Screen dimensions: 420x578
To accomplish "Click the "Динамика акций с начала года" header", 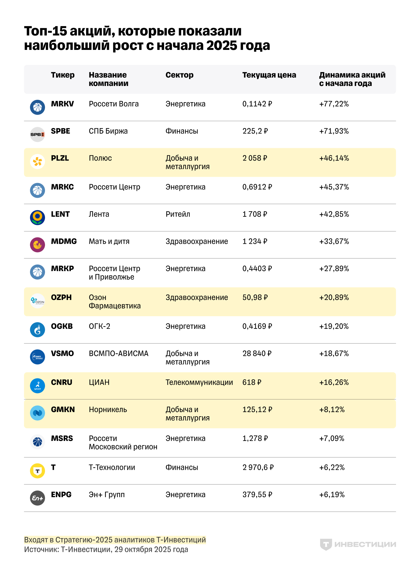I will coord(352,79).
